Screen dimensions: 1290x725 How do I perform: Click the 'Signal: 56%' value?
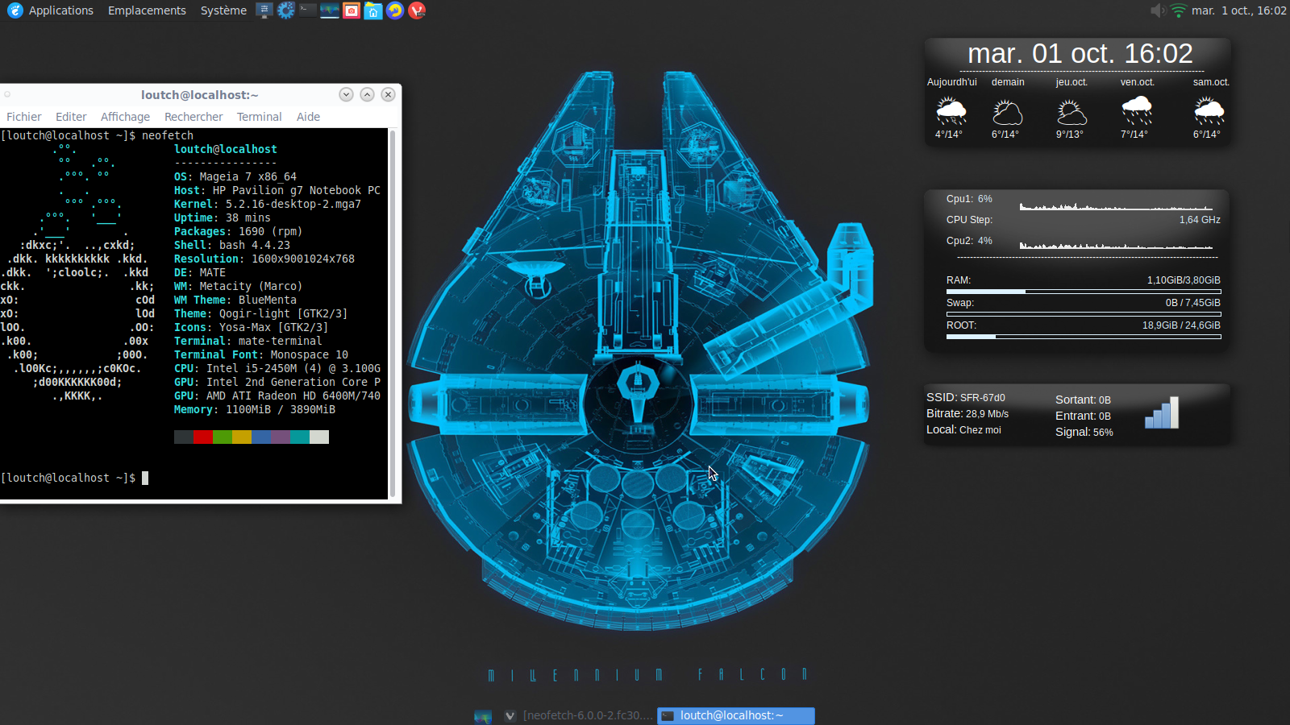tap(1084, 433)
